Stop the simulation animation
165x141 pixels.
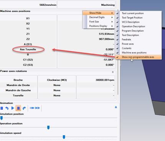coord(2,108)
